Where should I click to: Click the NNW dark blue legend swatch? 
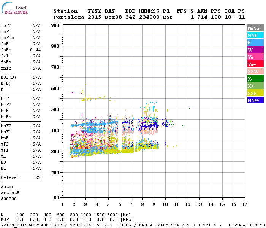pyautogui.click(x=255, y=100)
